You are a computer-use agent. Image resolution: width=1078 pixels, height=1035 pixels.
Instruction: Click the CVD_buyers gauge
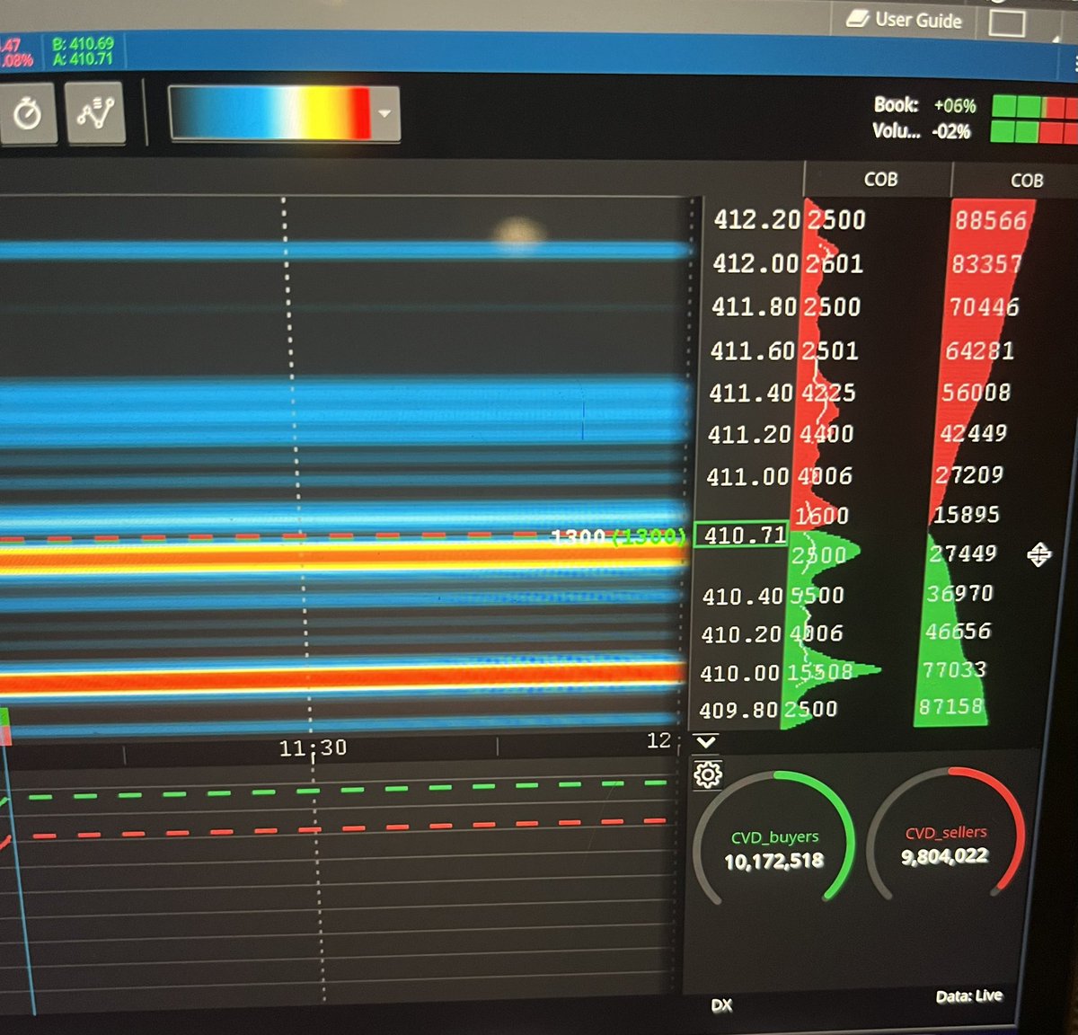(x=773, y=837)
